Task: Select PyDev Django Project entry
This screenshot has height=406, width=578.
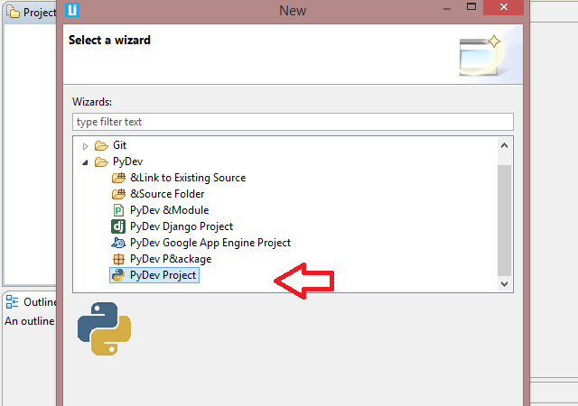Action: (x=181, y=226)
